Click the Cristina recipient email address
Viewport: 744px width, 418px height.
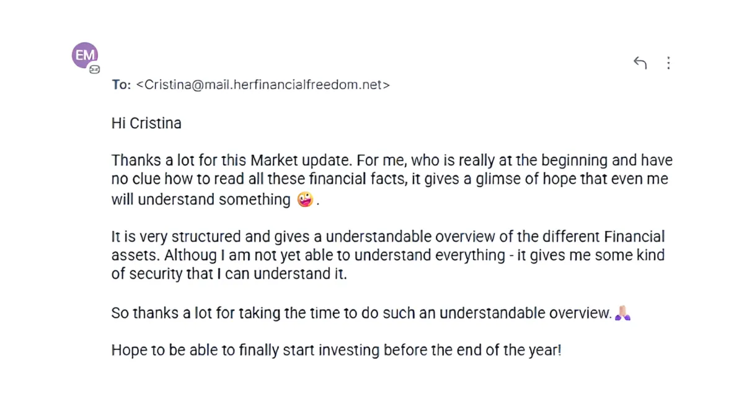point(263,85)
